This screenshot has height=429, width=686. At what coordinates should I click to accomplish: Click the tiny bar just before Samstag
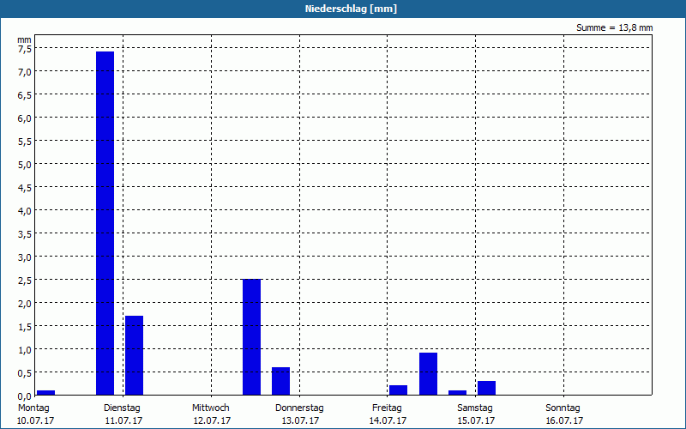coord(458,393)
